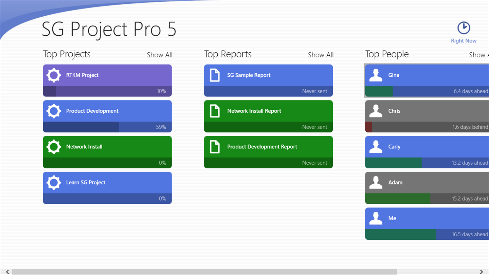Select the Network Install gear icon
The image size is (489, 275).
pos(54,147)
